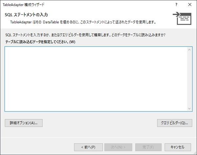This screenshot has height=155, width=197.
Task: Go back with < 前へ(P) button
Action: click(88, 147)
